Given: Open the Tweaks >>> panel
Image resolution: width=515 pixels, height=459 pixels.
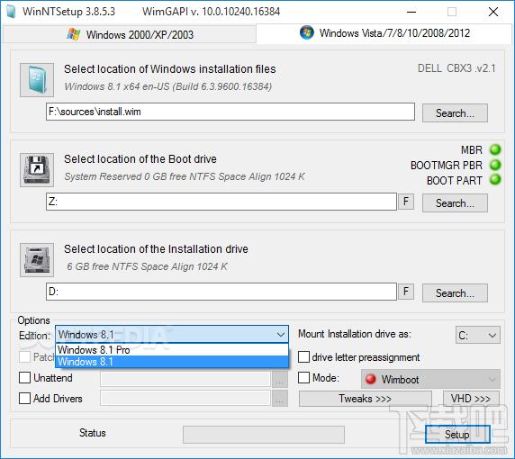Looking at the screenshot, I should [x=366, y=399].
